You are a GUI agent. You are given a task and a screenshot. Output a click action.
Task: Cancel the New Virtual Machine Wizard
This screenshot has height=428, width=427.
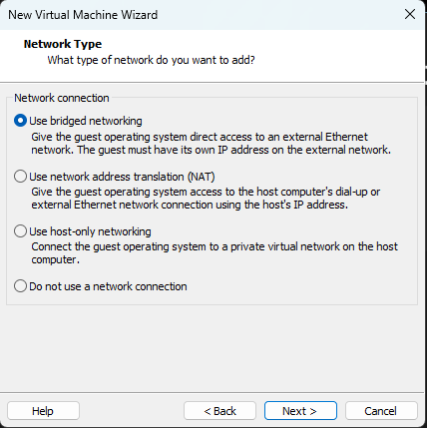click(x=381, y=411)
